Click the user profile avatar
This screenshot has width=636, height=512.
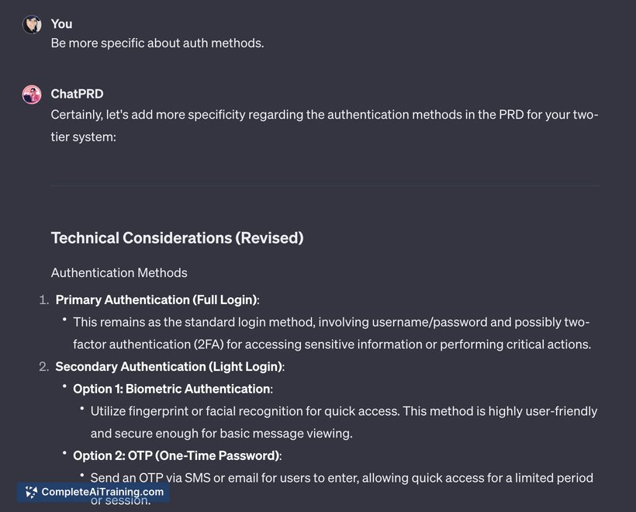pos(32,24)
